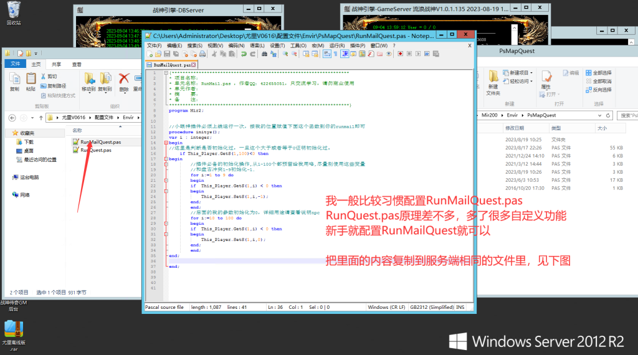Toggle Word Wrap in Notepad++ toolbar
The height and width of the screenshot is (355, 638).
click(x=326, y=54)
